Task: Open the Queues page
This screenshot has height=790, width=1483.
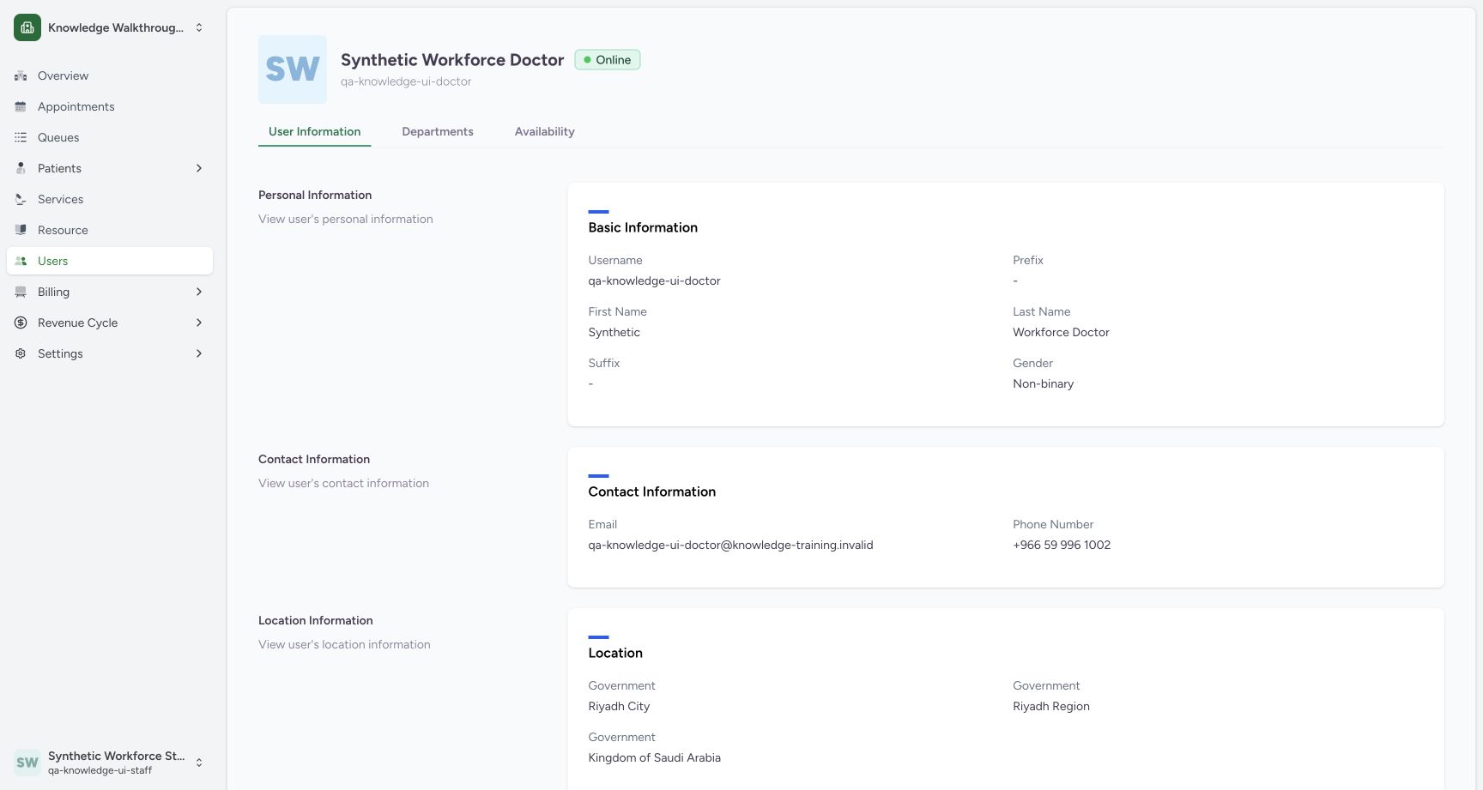Action: click(110, 137)
